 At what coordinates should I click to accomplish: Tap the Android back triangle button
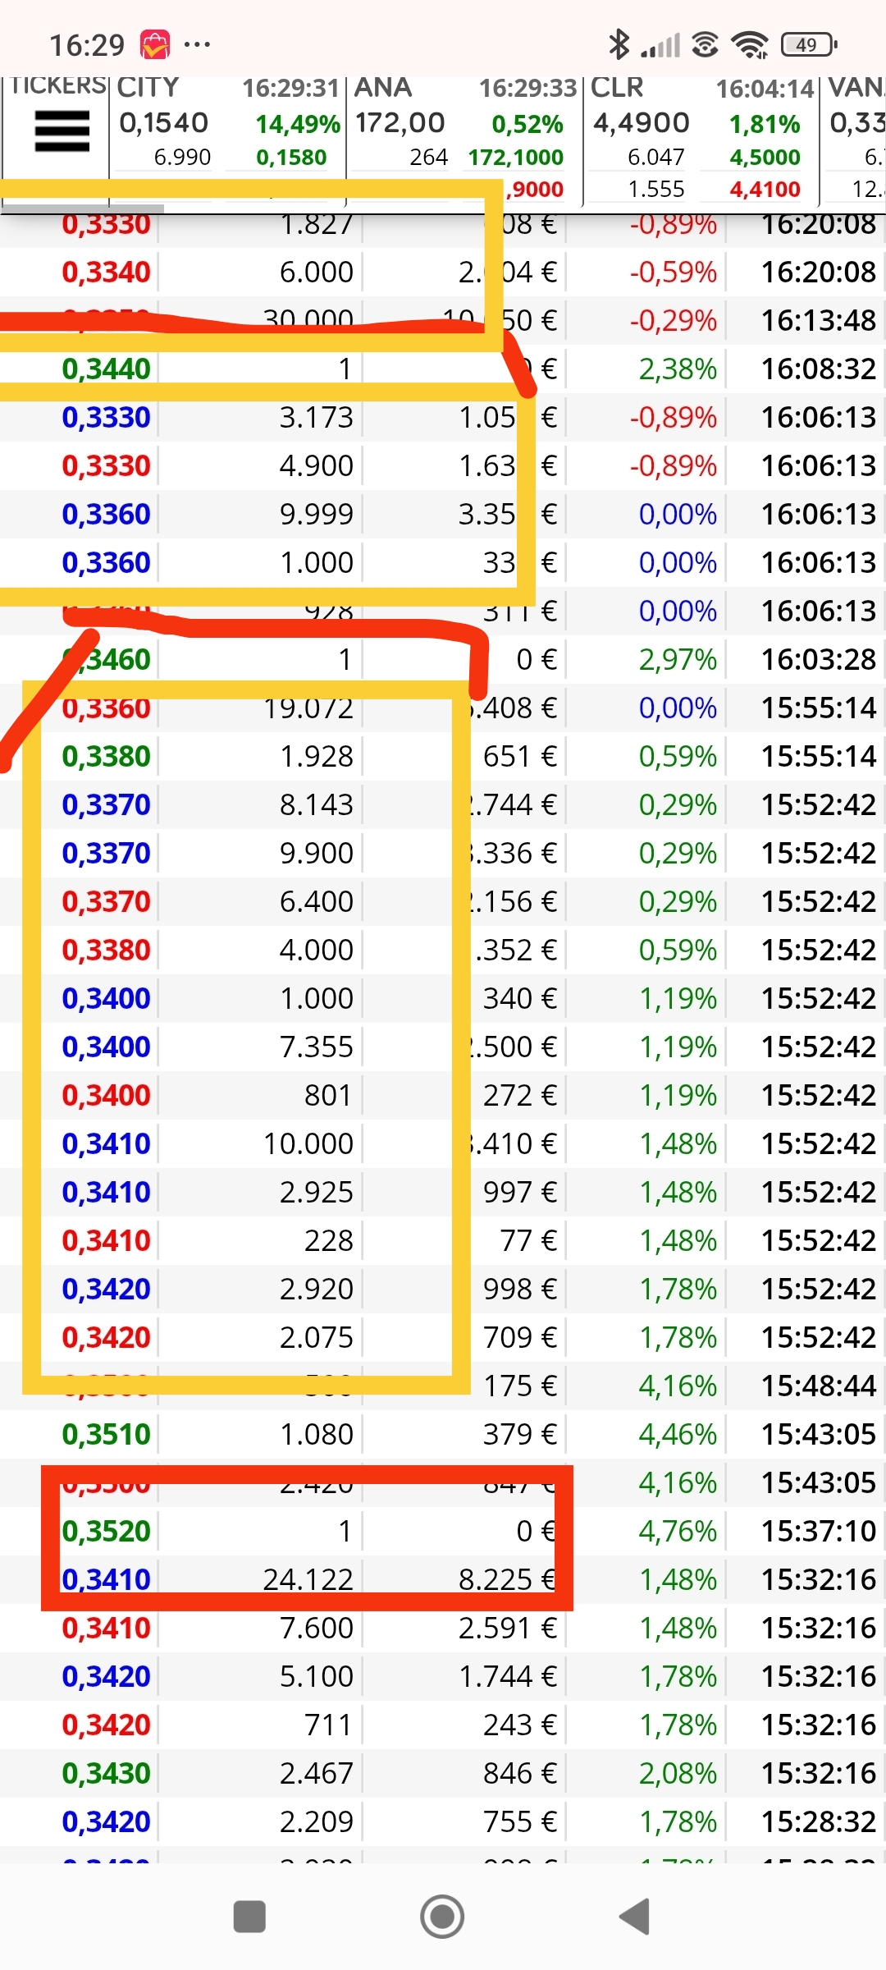pyautogui.click(x=635, y=1917)
